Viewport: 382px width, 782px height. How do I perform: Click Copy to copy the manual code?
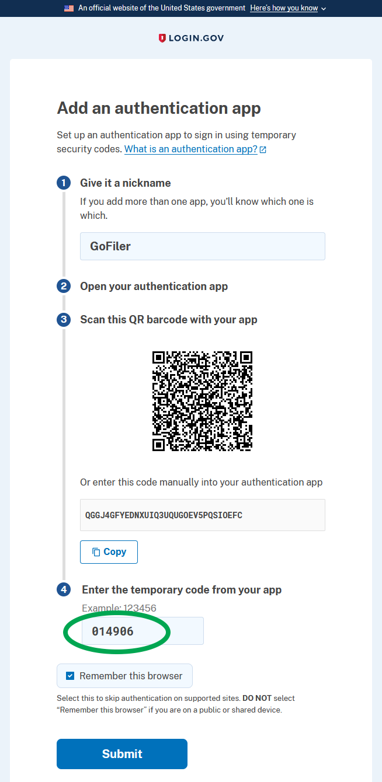(109, 551)
